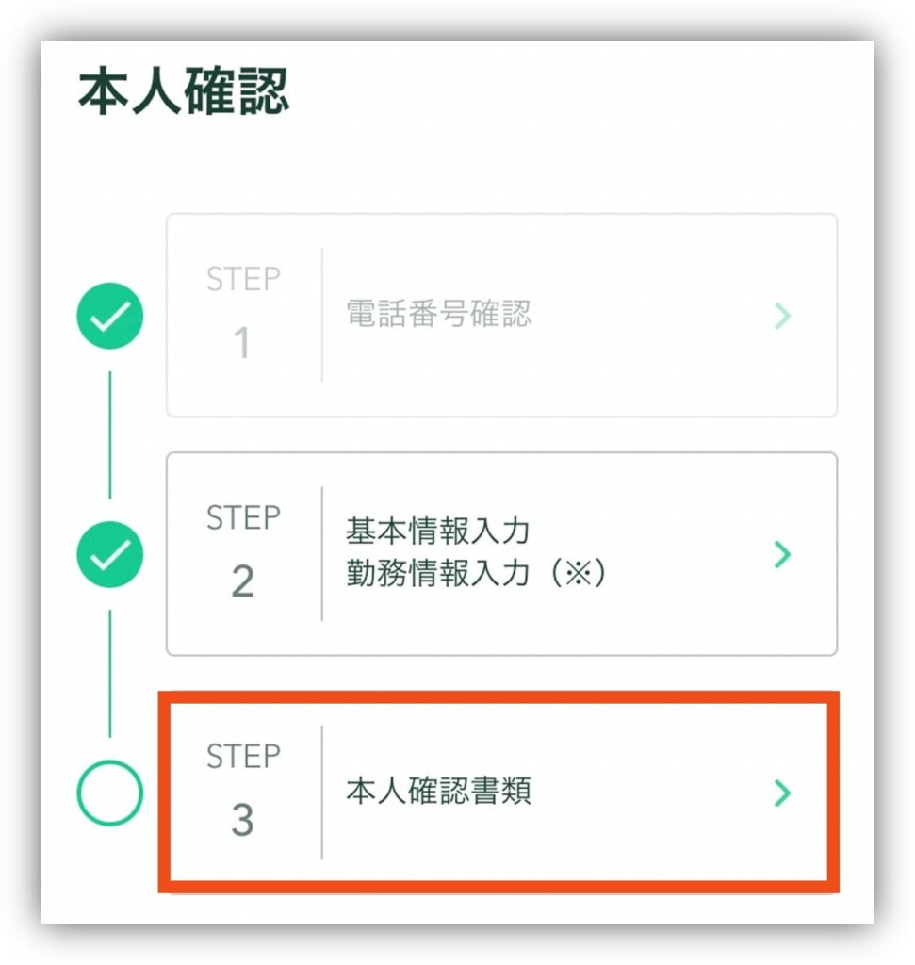
Task: Tap the 本人確認書類 label text
Action: click(x=438, y=792)
